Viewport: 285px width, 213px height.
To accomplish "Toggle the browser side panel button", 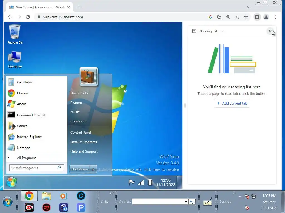I will coord(257,17).
